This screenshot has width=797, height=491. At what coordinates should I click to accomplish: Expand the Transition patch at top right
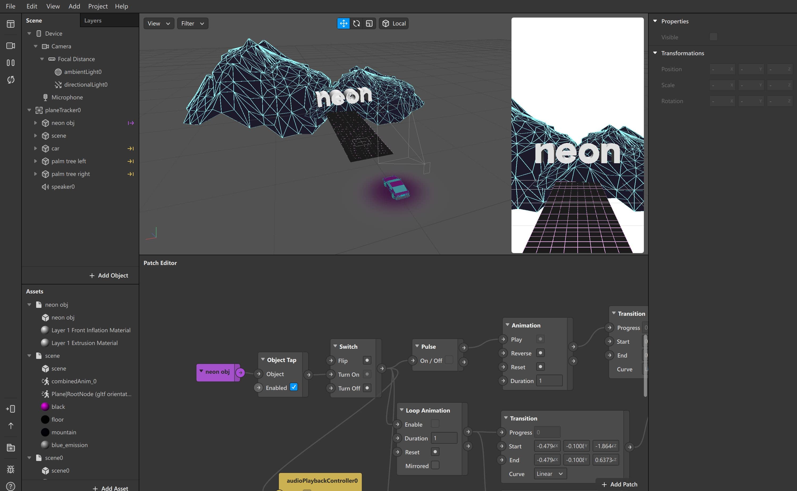point(614,313)
